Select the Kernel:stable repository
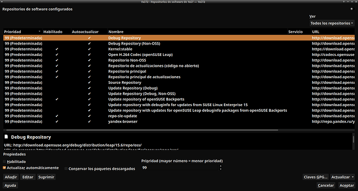The width and height of the screenshot is (358, 191). 179,49
